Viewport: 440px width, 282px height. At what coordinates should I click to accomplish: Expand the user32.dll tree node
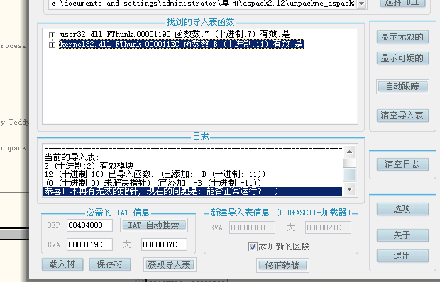52,35
